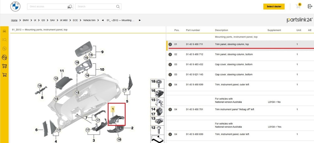Click the partslink24 logo
This screenshot has width=314, height=143.
(x=300, y=20)
